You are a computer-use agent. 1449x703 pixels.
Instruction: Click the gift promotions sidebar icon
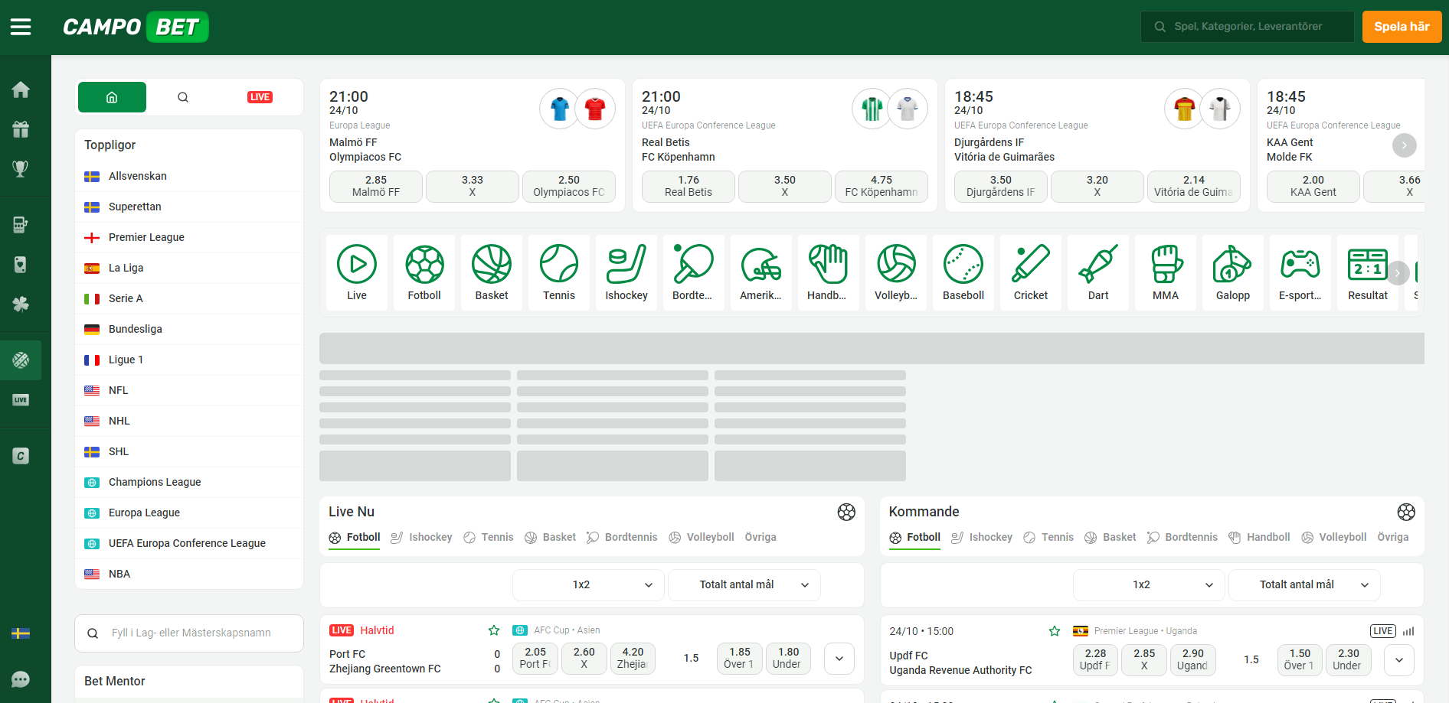[x=21, y=129]
